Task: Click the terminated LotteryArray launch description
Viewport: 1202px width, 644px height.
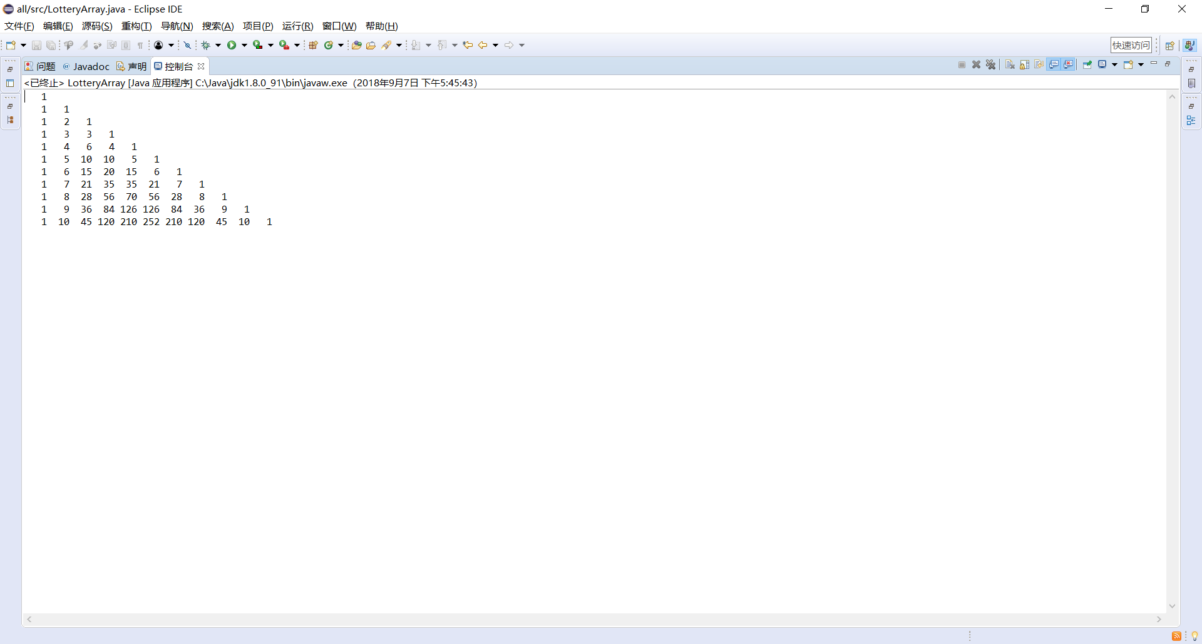Action: [250, 83]
